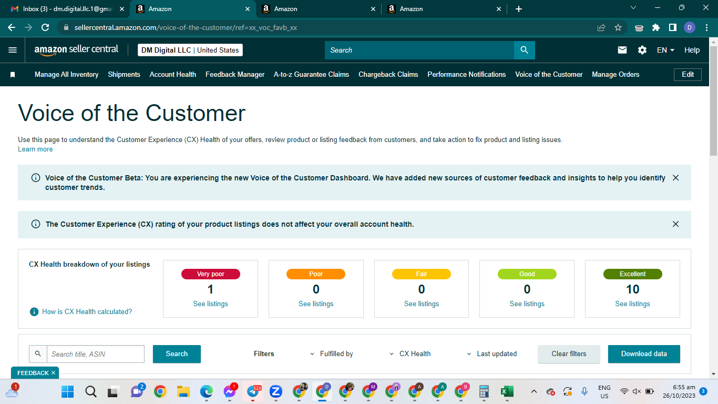The width and height of the screenshot is (718, 404).
Task: Click the Amazon Seller Central logo
Action: [x=76, y=50]
